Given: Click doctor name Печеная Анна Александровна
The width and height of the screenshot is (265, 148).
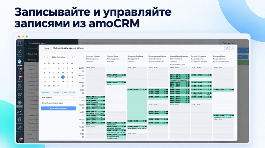Looking at the screenshot, I should point(113,58).
